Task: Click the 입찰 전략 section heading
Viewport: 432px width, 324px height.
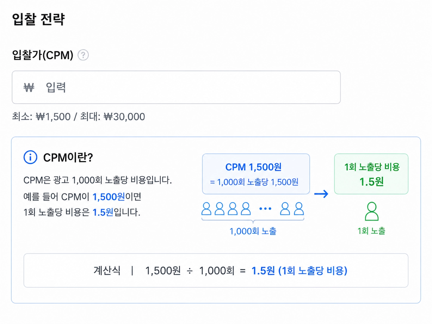Action: [x=38, y=19]
